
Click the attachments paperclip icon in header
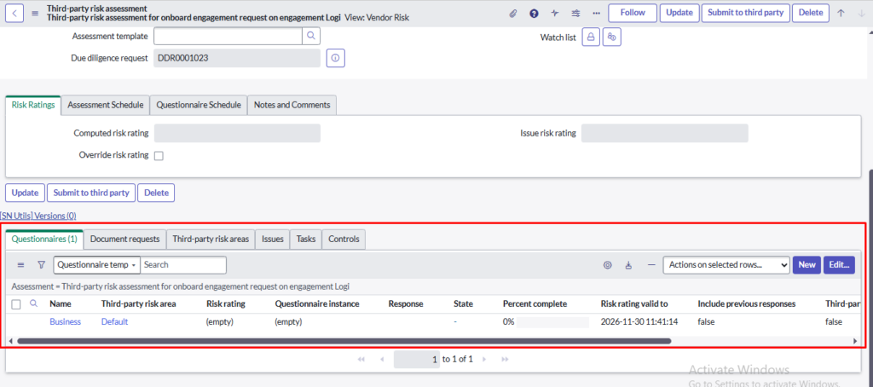513,14
